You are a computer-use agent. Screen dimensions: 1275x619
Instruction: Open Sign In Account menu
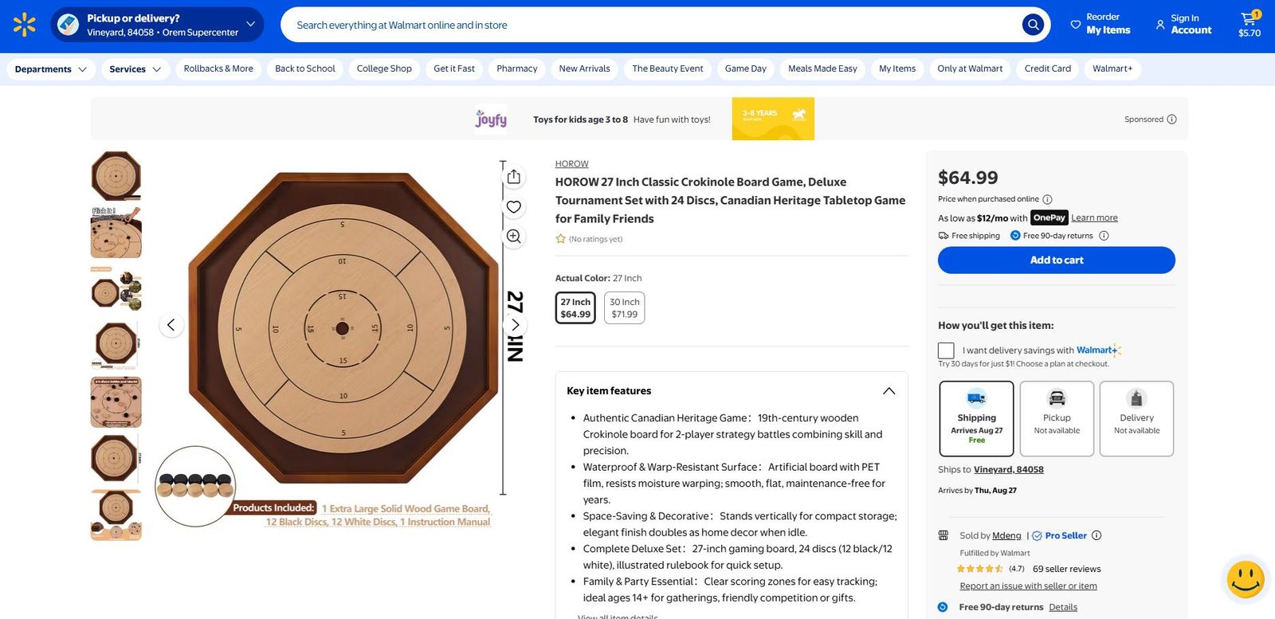click(1183, 24)
